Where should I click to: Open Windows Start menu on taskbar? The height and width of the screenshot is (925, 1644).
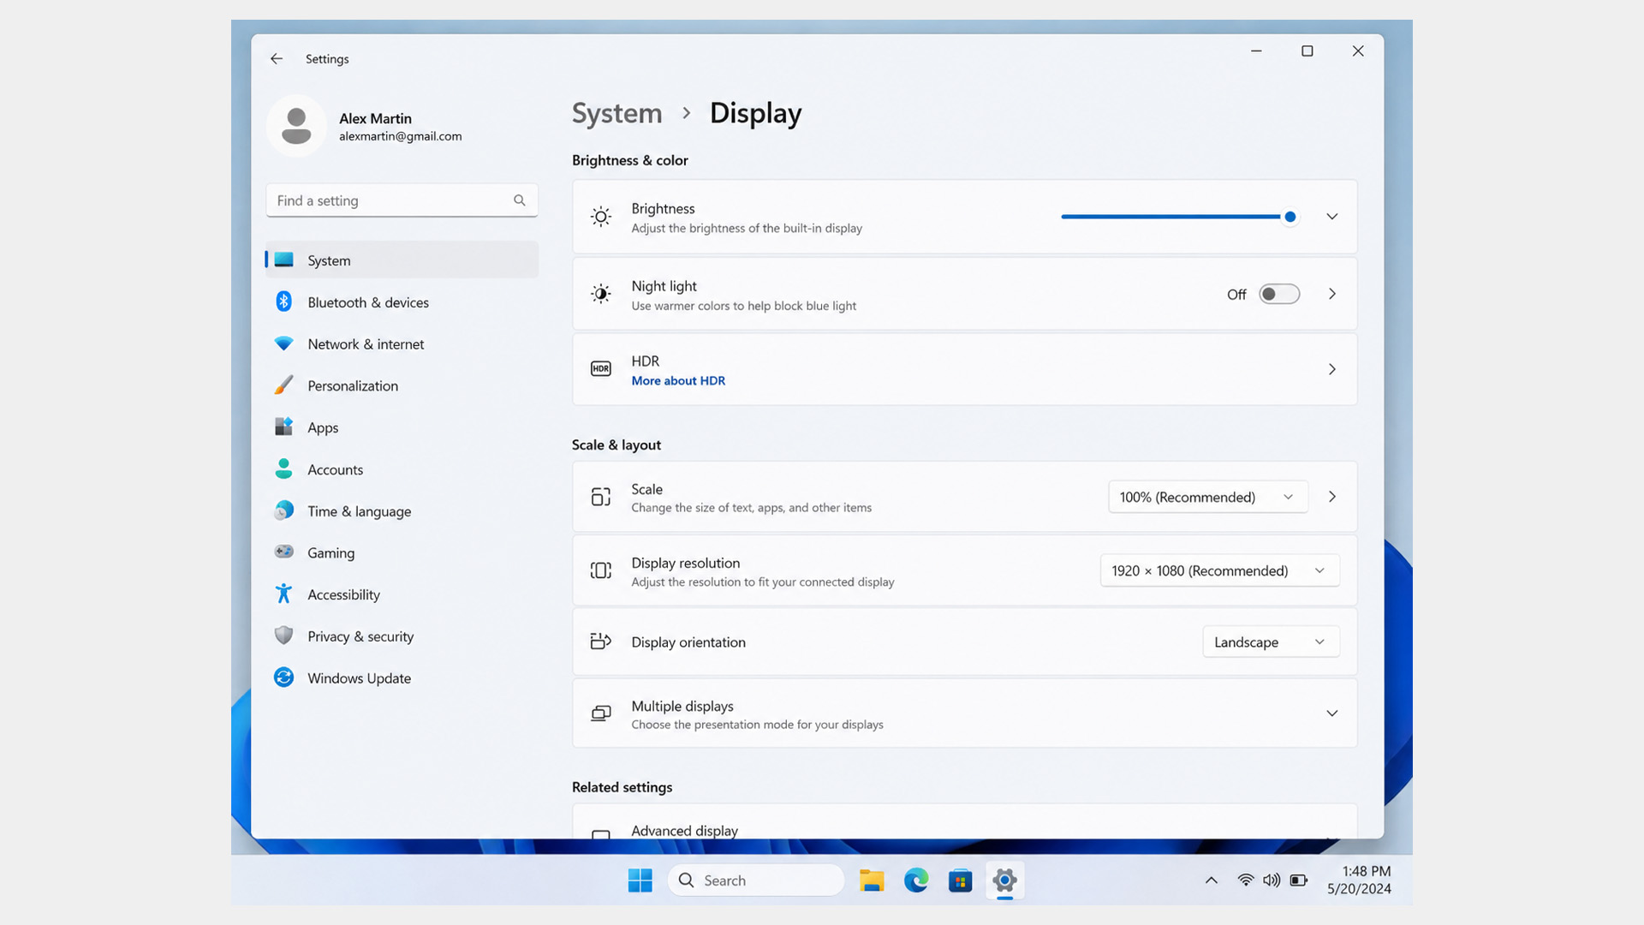pyautogui.click(x=640, y=880)
